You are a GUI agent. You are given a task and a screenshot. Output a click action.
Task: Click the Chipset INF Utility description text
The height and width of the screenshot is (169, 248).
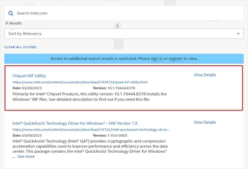[x=89, y=97]
